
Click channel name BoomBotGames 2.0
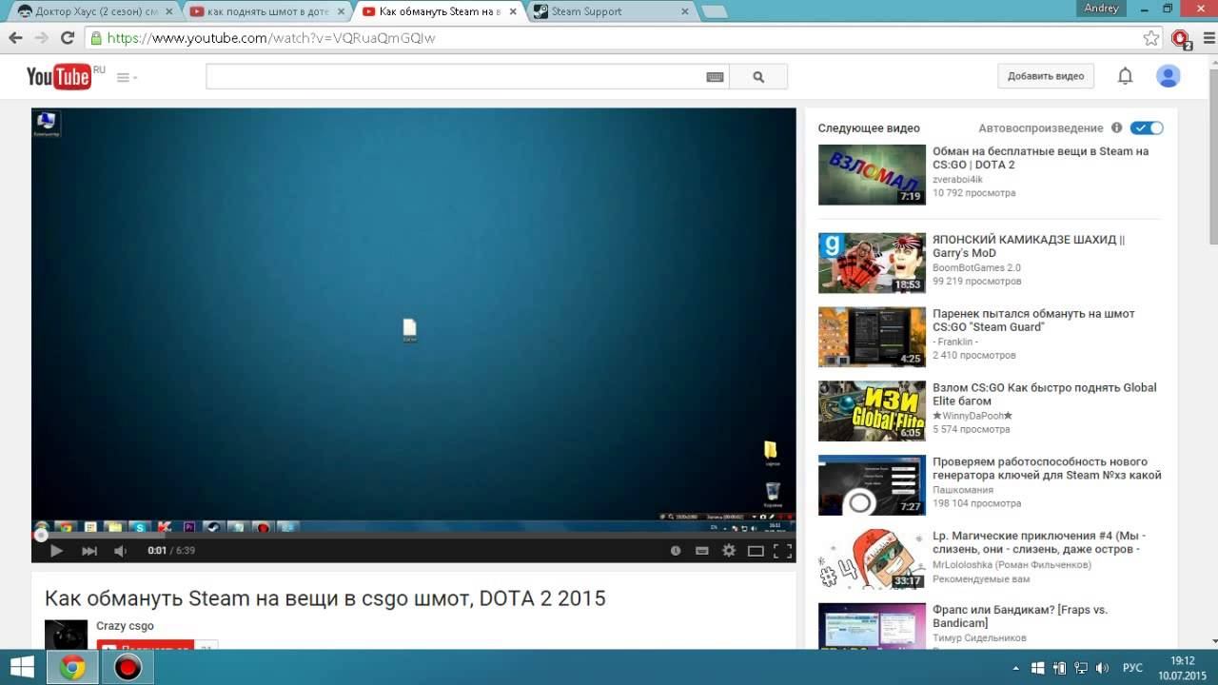click(x=976, y=267)
